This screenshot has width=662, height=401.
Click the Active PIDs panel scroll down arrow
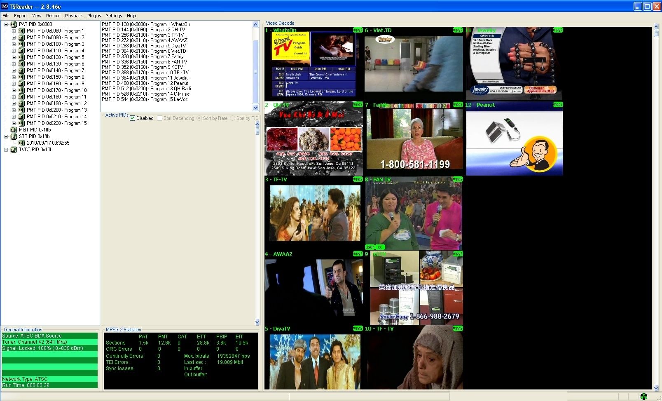pyautogui.click(x=257, y=322)
